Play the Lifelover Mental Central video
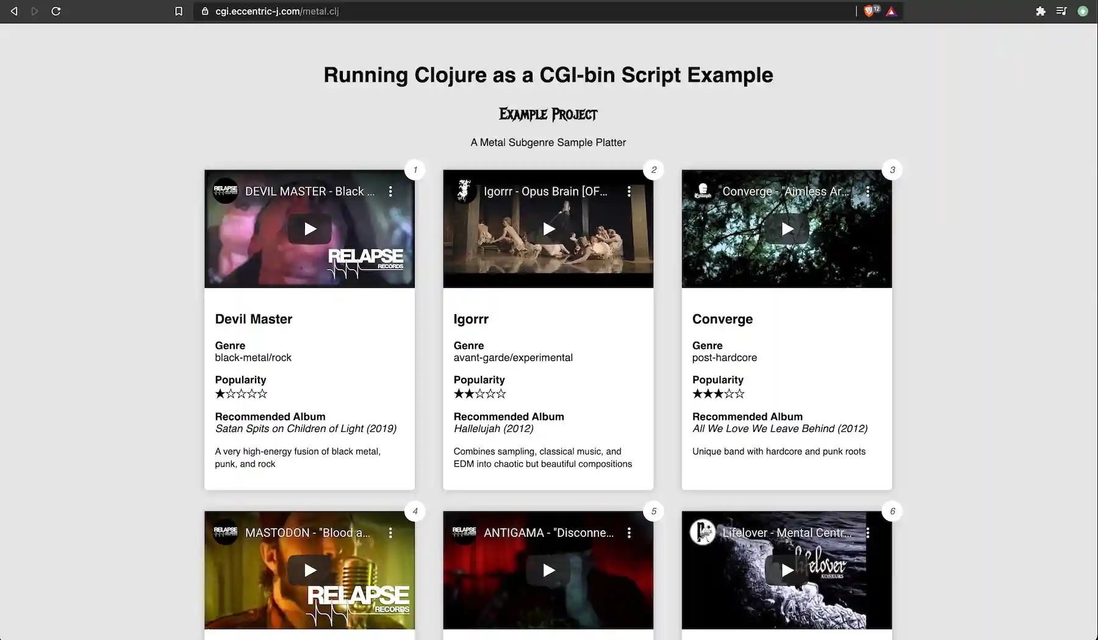 [787, 570]
